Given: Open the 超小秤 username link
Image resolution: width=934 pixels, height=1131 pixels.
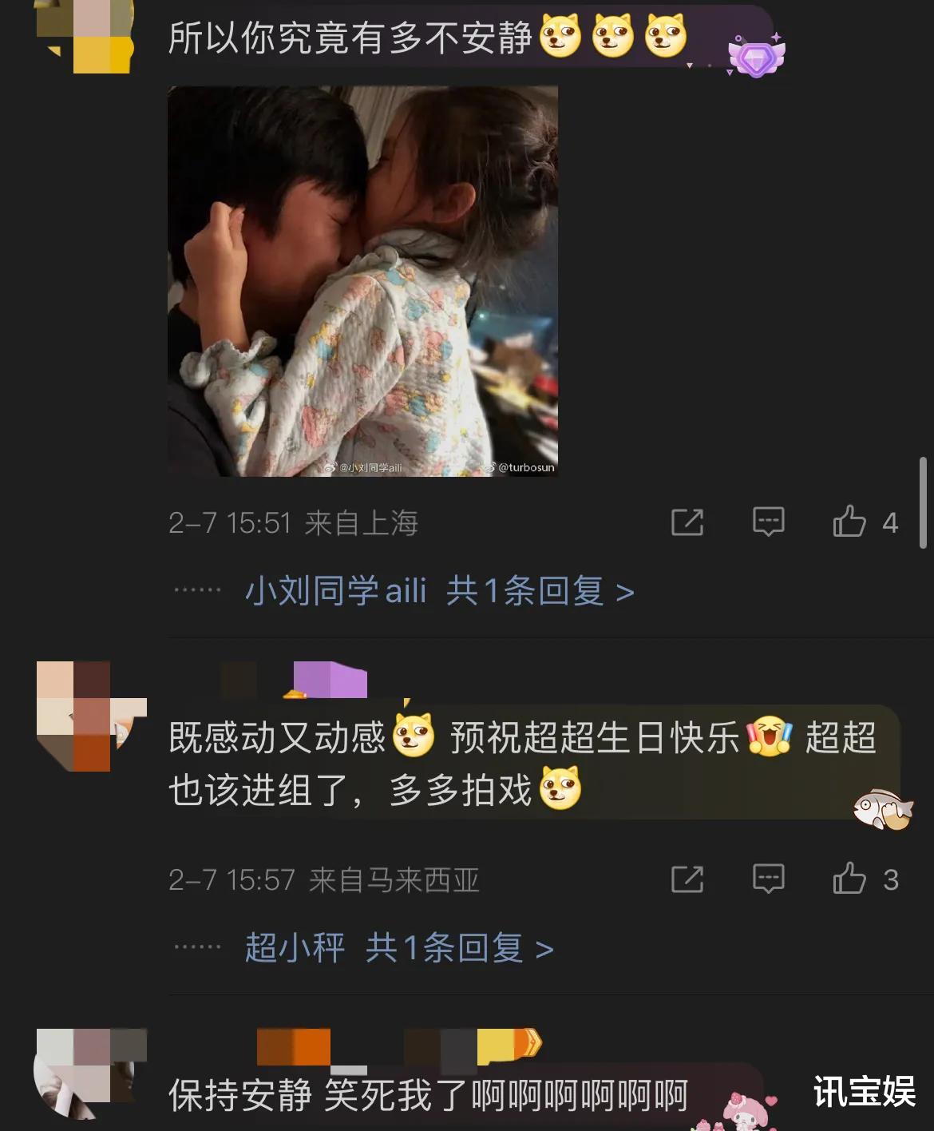Looking at the screenshot, I should tap(295, 948).
